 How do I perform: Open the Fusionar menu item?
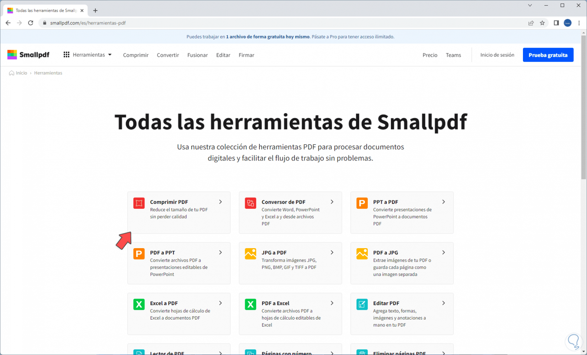(197, 55)
